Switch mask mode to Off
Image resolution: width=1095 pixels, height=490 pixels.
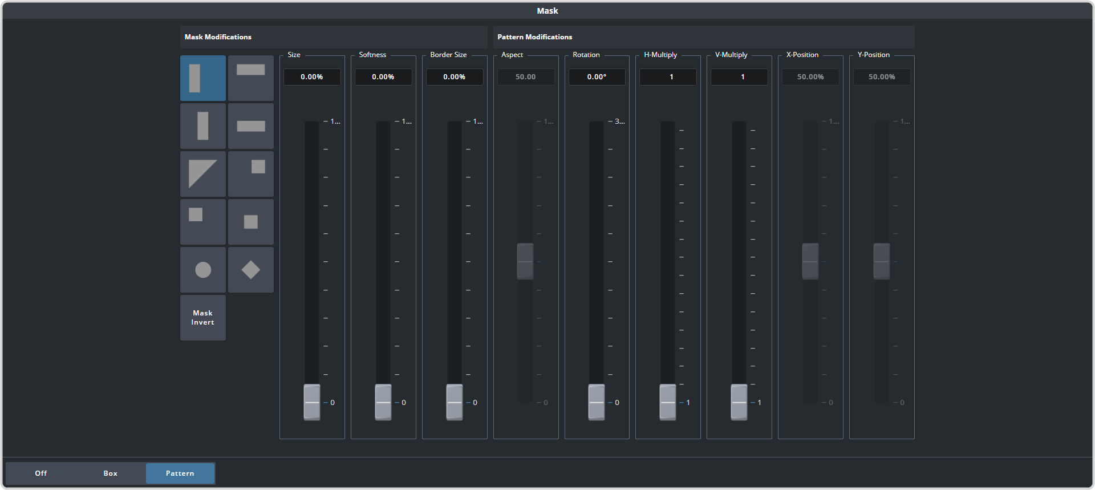(41, 473)
